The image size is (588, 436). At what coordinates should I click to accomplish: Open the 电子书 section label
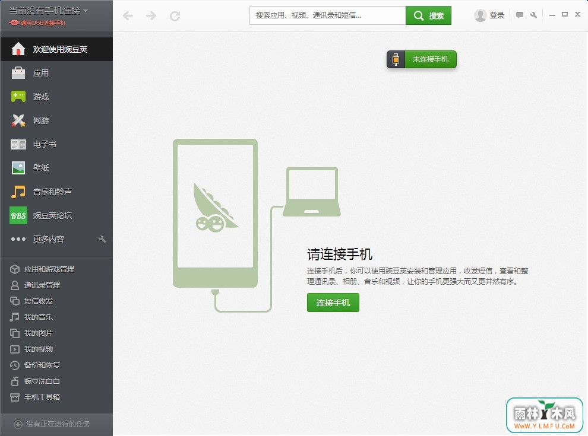tap(45, 144)
